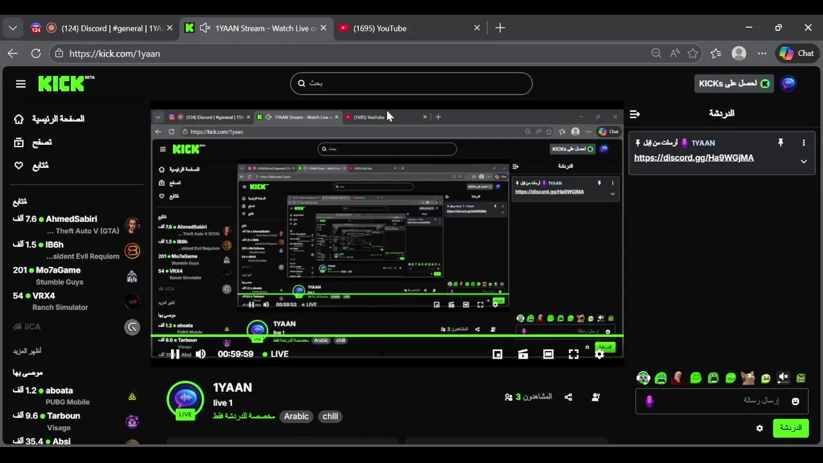Open IB6h channel in sidebar

76,250
